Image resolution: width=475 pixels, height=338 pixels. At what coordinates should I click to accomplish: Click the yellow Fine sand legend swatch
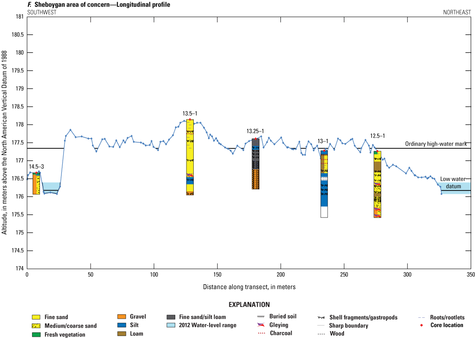click(37, 317)
